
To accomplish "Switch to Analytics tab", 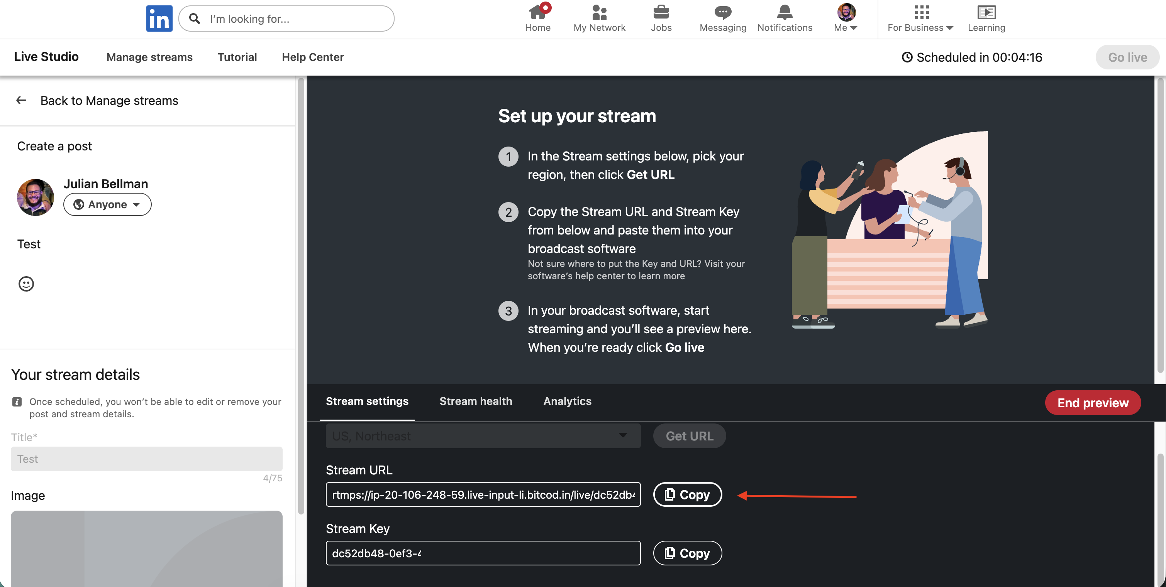I will pos(567,401).
